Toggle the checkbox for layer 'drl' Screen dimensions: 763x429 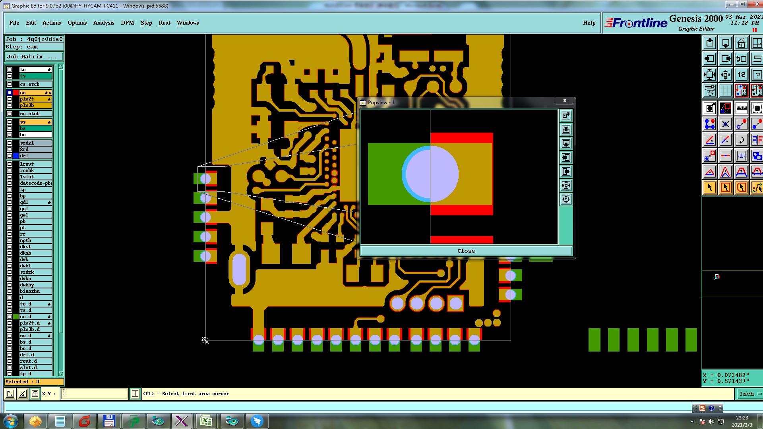10,156
